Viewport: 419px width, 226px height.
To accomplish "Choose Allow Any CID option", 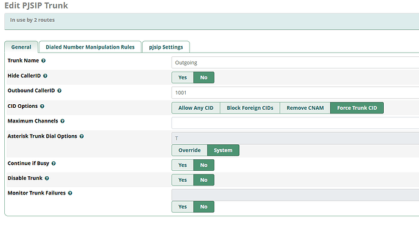I will pos(196,108).
